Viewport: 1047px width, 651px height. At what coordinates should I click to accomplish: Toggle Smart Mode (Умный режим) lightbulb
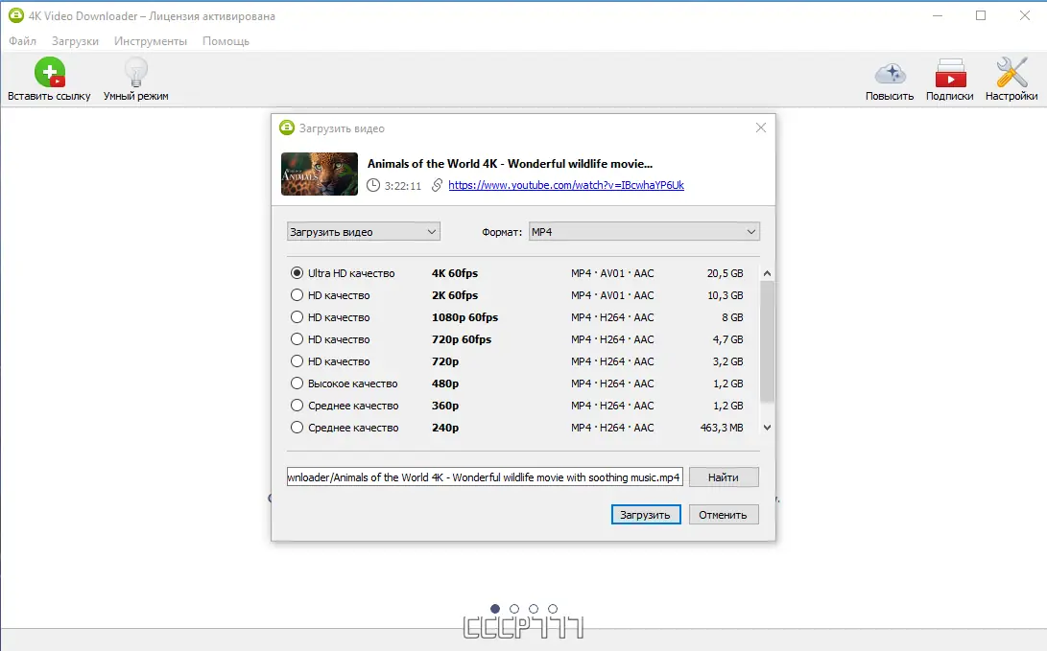click(x=136, y=72)
